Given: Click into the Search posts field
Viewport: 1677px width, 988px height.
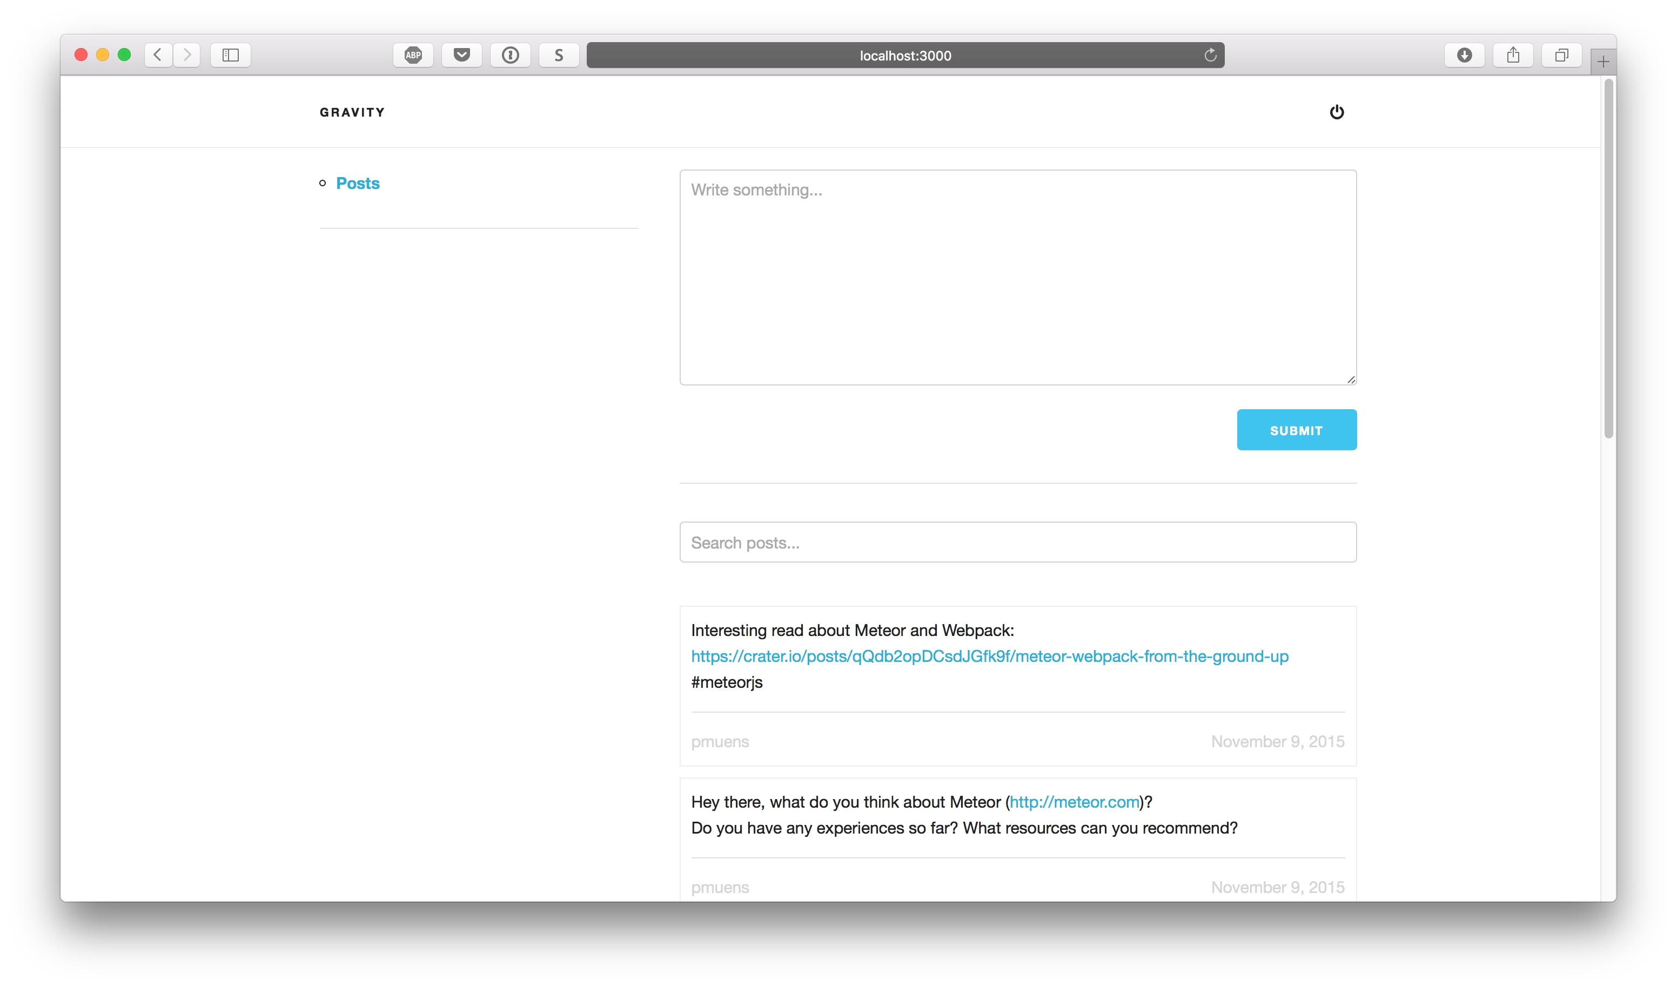Looking at the screenshot, I should tap(1017, 543).
